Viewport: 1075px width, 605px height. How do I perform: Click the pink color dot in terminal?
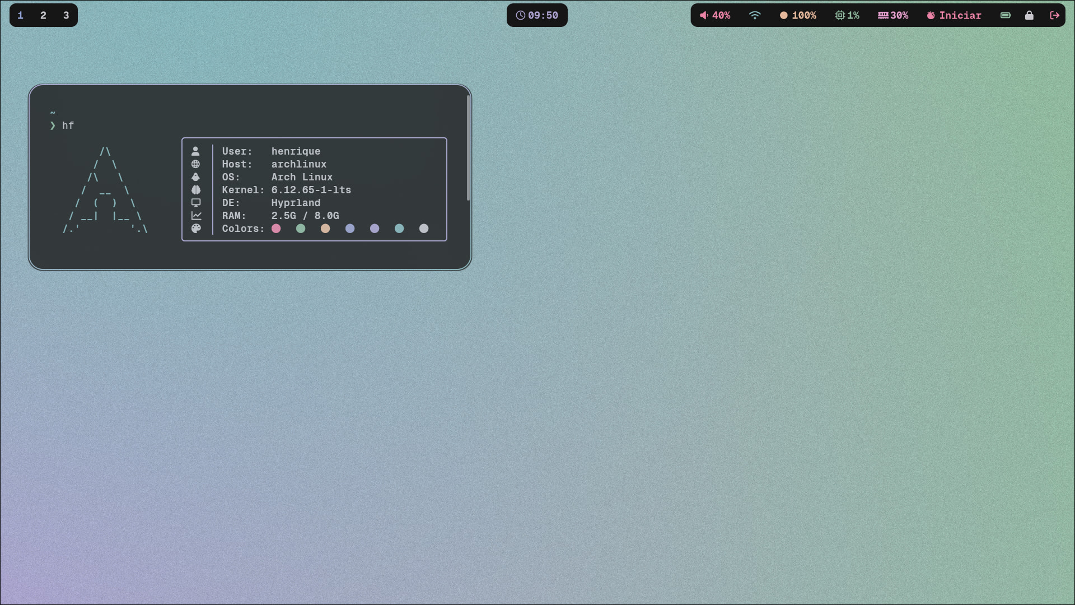click(x=276, y=229)
